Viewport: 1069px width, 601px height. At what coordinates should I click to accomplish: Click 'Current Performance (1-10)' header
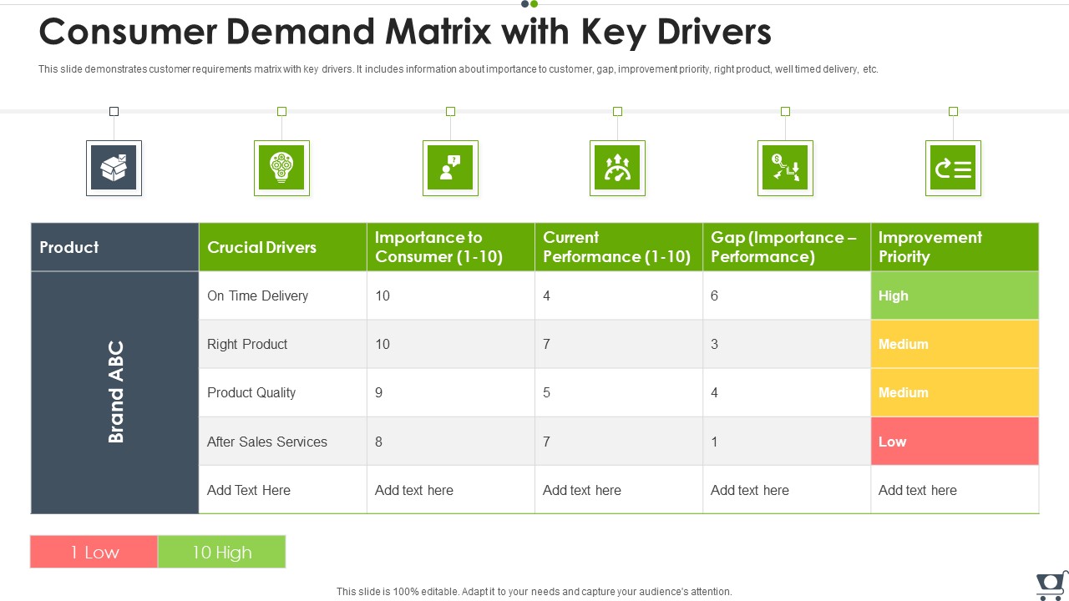click(619, 247)
